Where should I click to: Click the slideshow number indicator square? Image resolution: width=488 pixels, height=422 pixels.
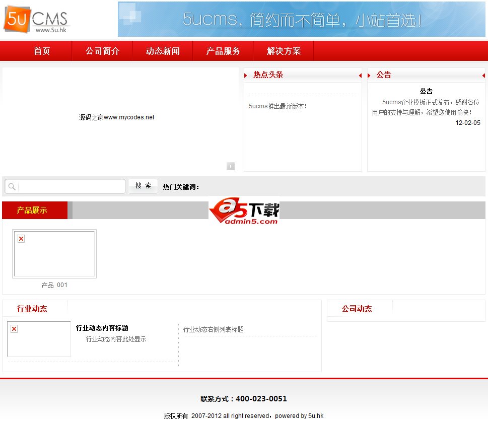click(230, 166)
